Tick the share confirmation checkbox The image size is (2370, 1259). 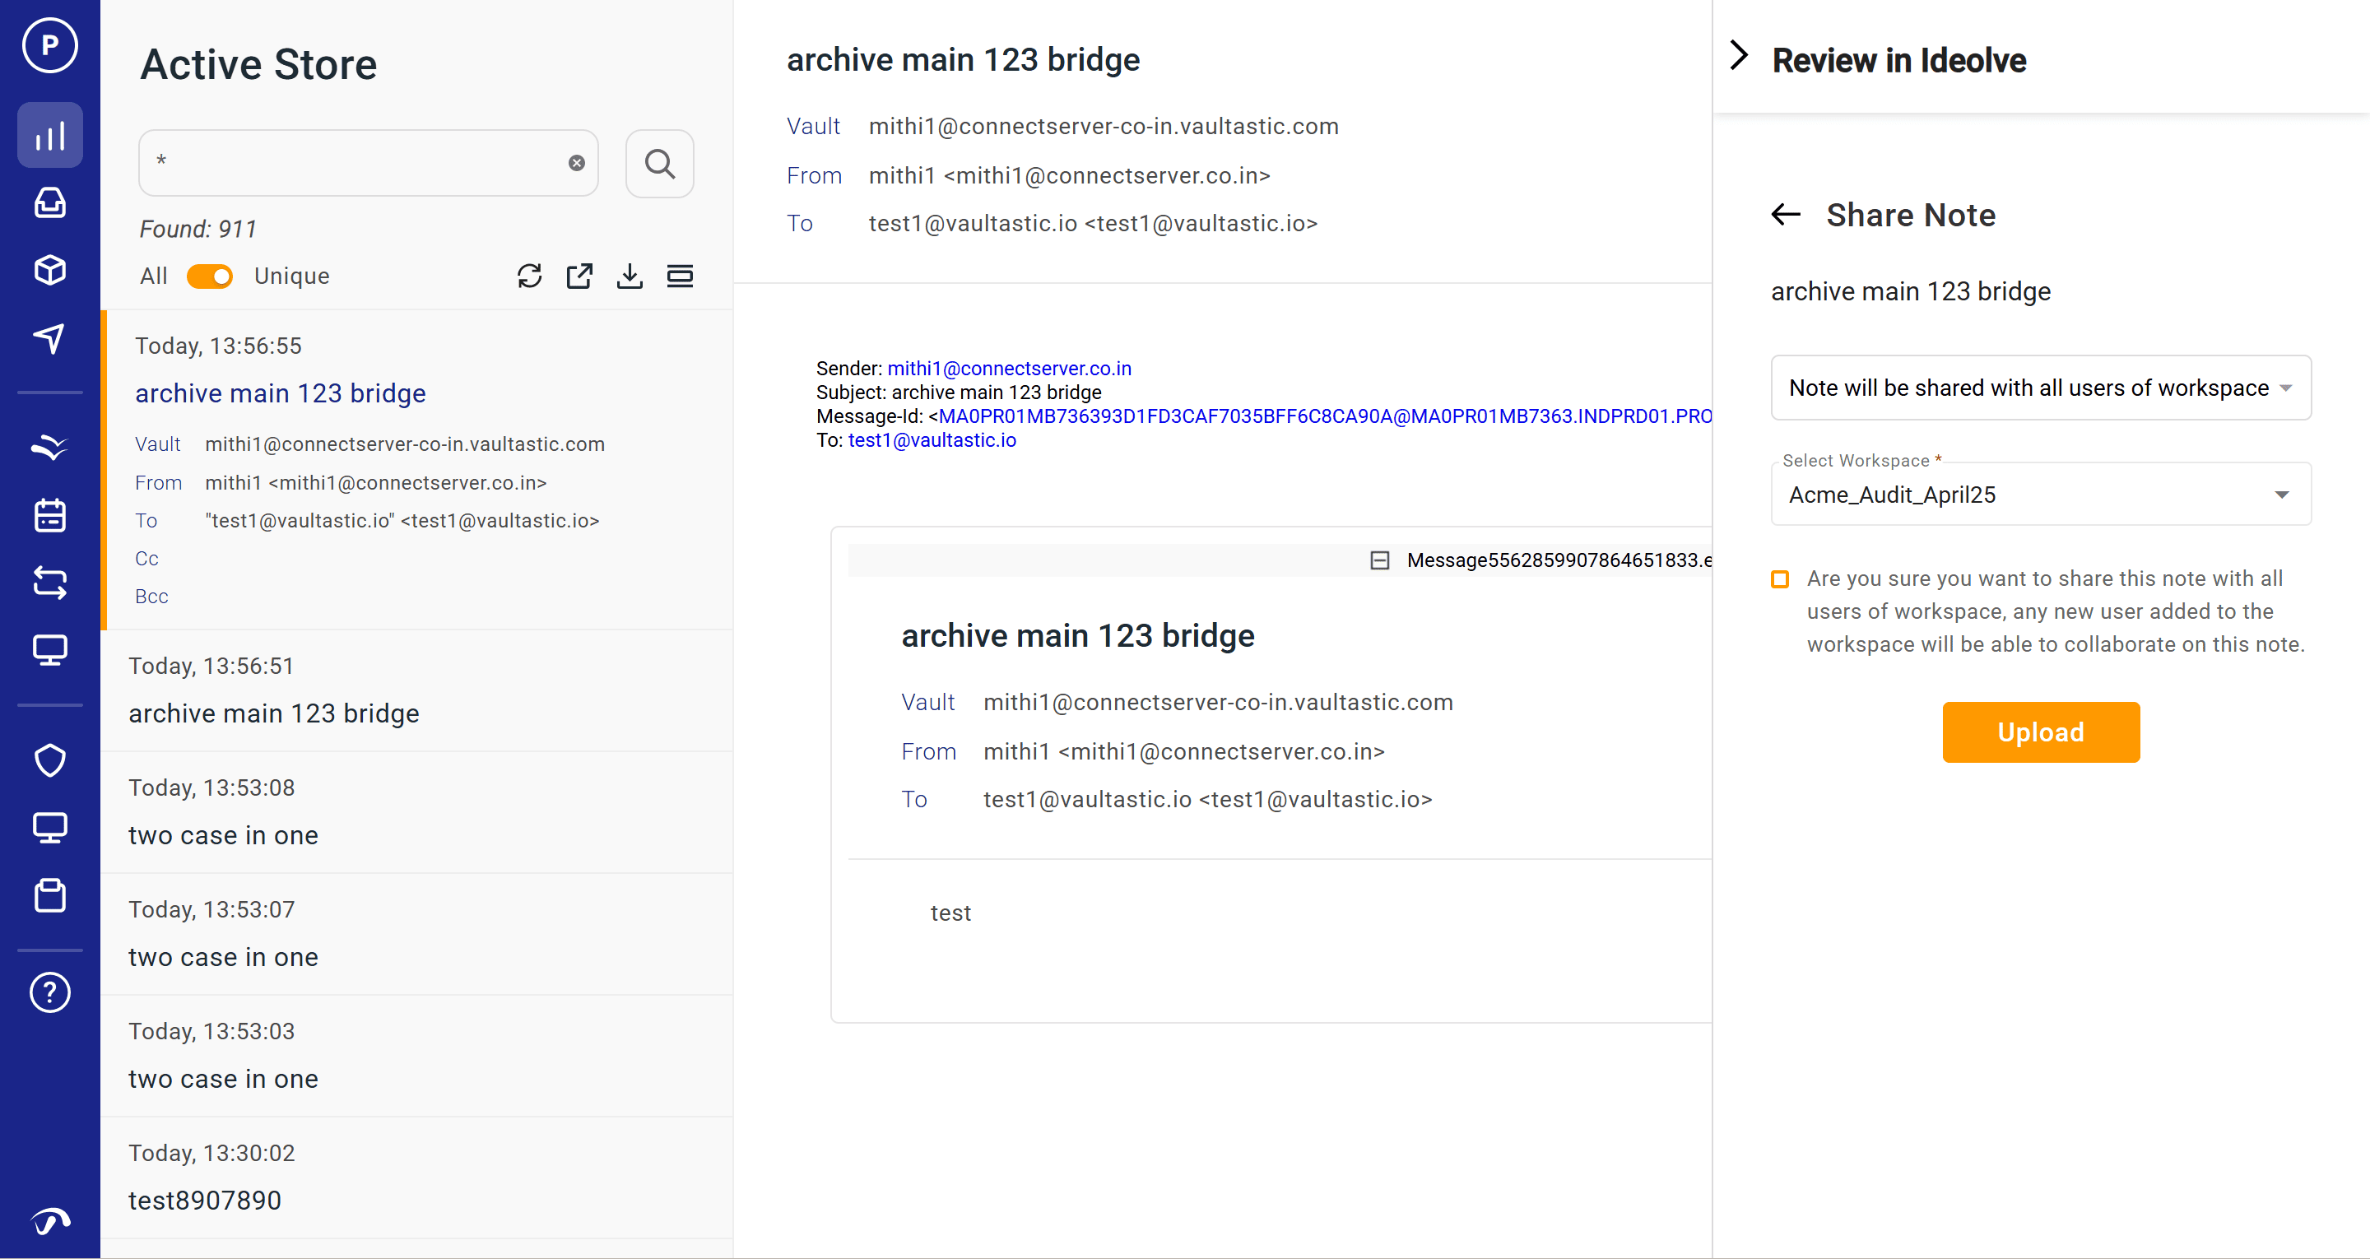(x=1779, y=578)
